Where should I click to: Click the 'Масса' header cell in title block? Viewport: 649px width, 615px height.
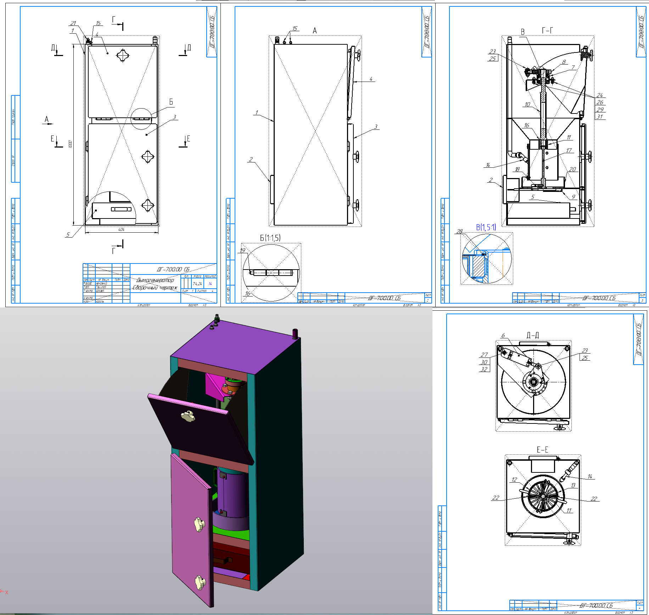click(x=197, y=276)
